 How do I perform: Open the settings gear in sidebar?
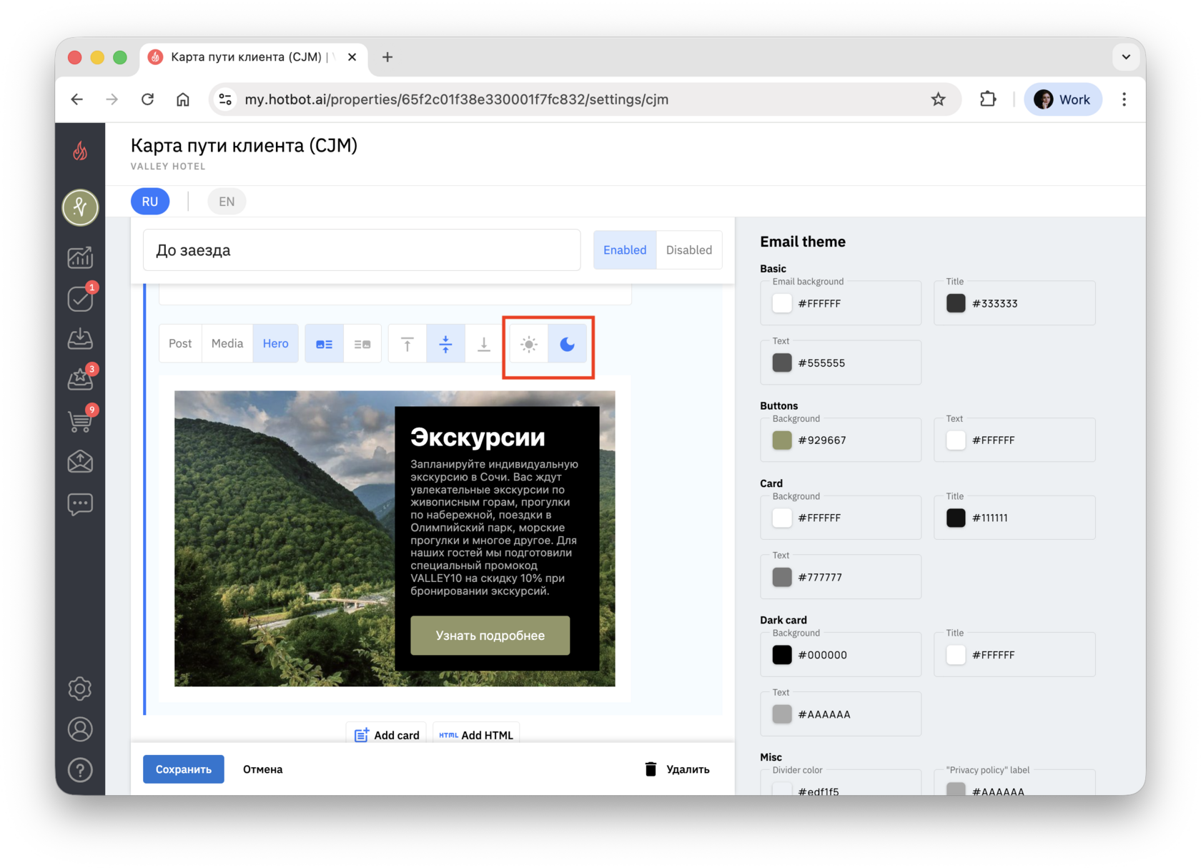coord(80,689)
